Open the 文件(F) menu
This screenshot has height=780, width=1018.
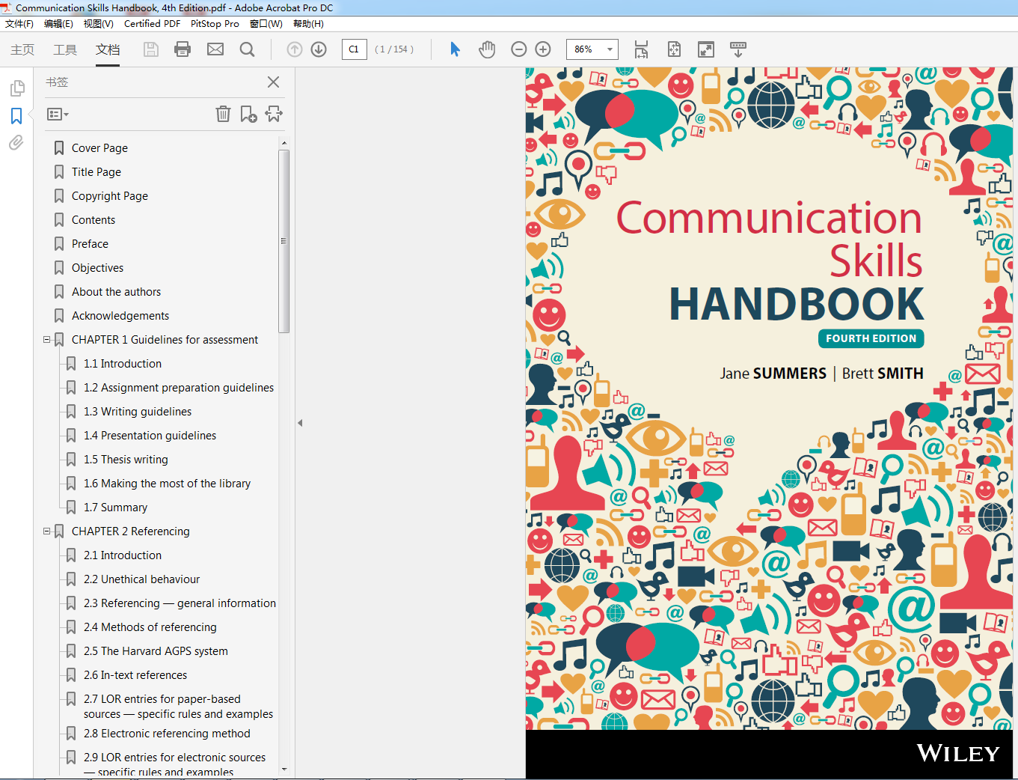19,24
